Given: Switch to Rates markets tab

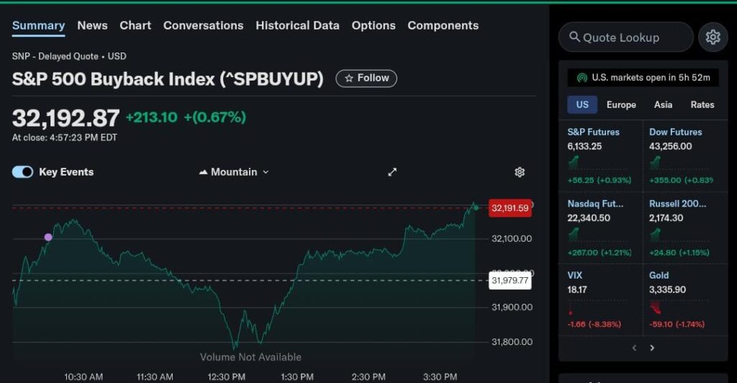Looking at the screenshot, I should (x=702, y=105).
